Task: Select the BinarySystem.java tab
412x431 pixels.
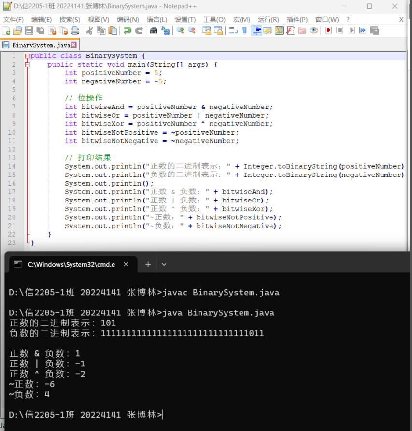Action: coord(40,45)
